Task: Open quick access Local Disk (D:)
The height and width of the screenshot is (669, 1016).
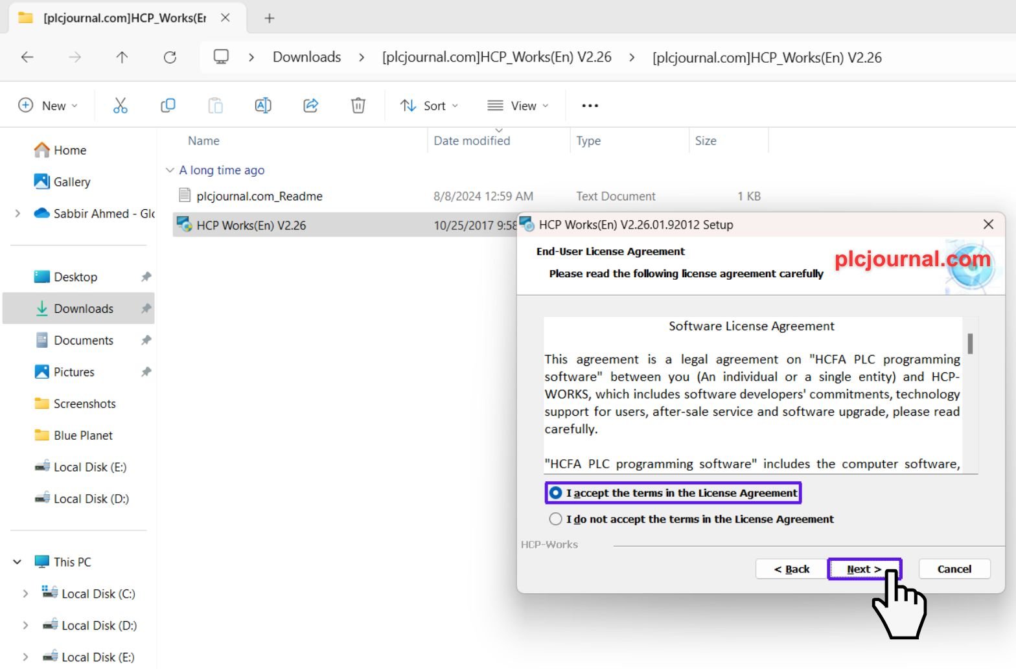Action: pyautogui.click(x=82, y=499)
